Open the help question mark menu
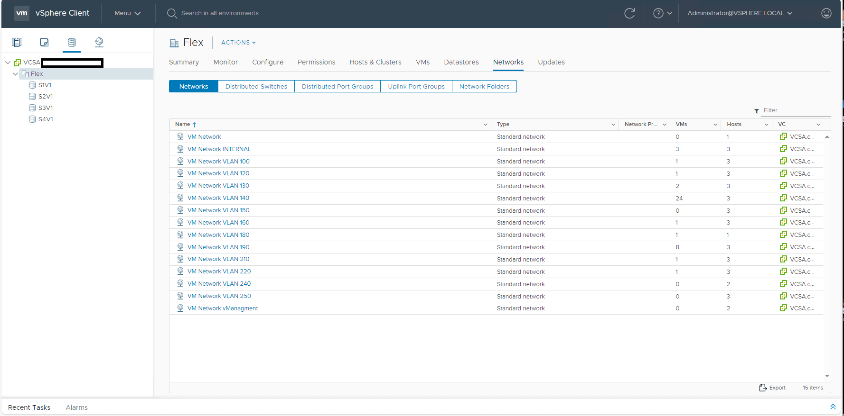Screen dimensions: 844x416 pyautogui.click(x=663, y=13)
